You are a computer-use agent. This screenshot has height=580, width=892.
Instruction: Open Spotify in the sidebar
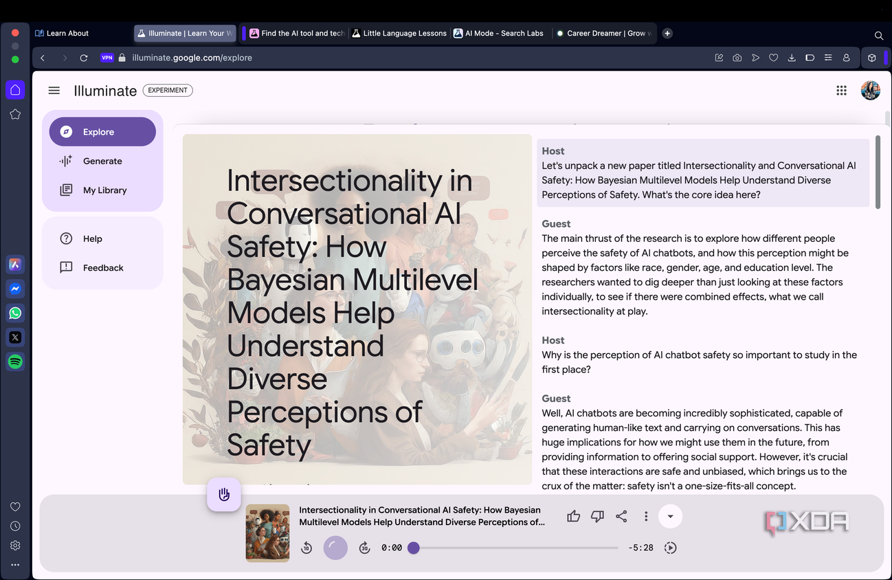pos(15,361)
